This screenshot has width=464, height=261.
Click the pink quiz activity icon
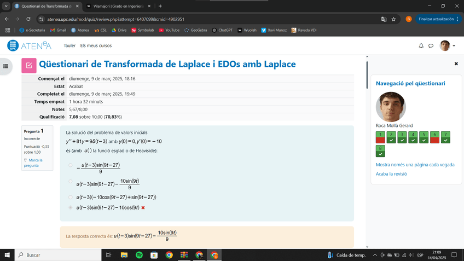click(x=29, y=66)
